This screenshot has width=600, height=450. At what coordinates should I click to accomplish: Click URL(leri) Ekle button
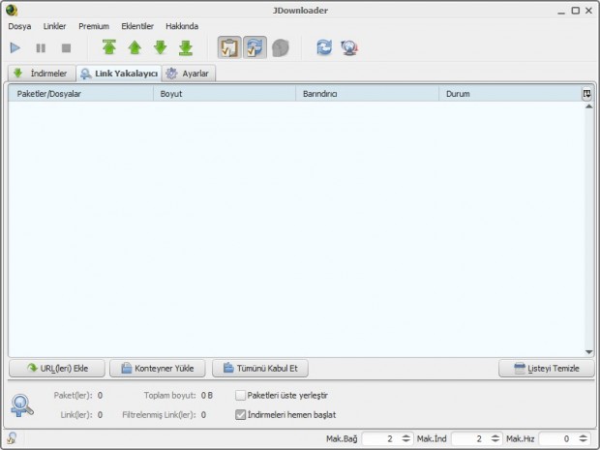click(57, 368)
